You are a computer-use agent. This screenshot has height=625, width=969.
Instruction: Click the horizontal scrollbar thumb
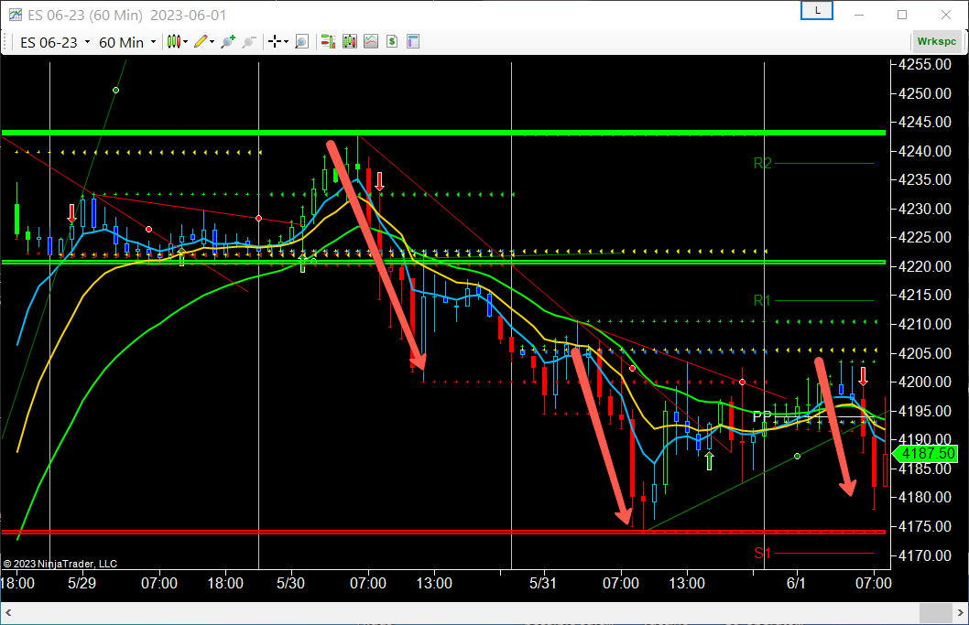click(x=936, y=613)
